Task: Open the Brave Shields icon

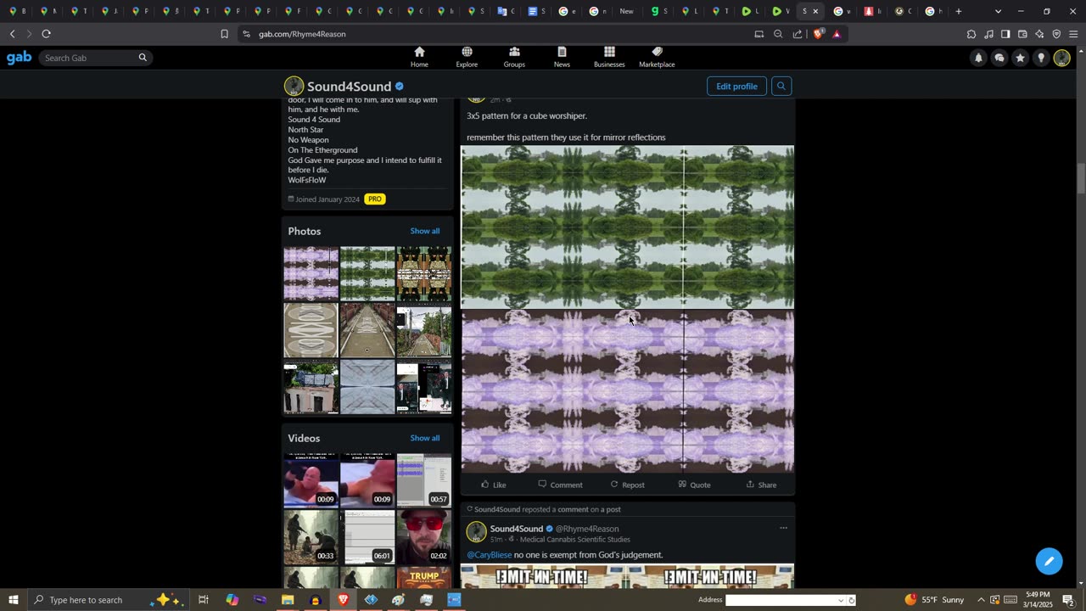Action: coord(818,34)
